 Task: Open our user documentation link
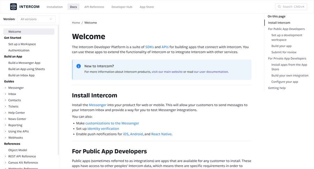(x=211, y=72)
